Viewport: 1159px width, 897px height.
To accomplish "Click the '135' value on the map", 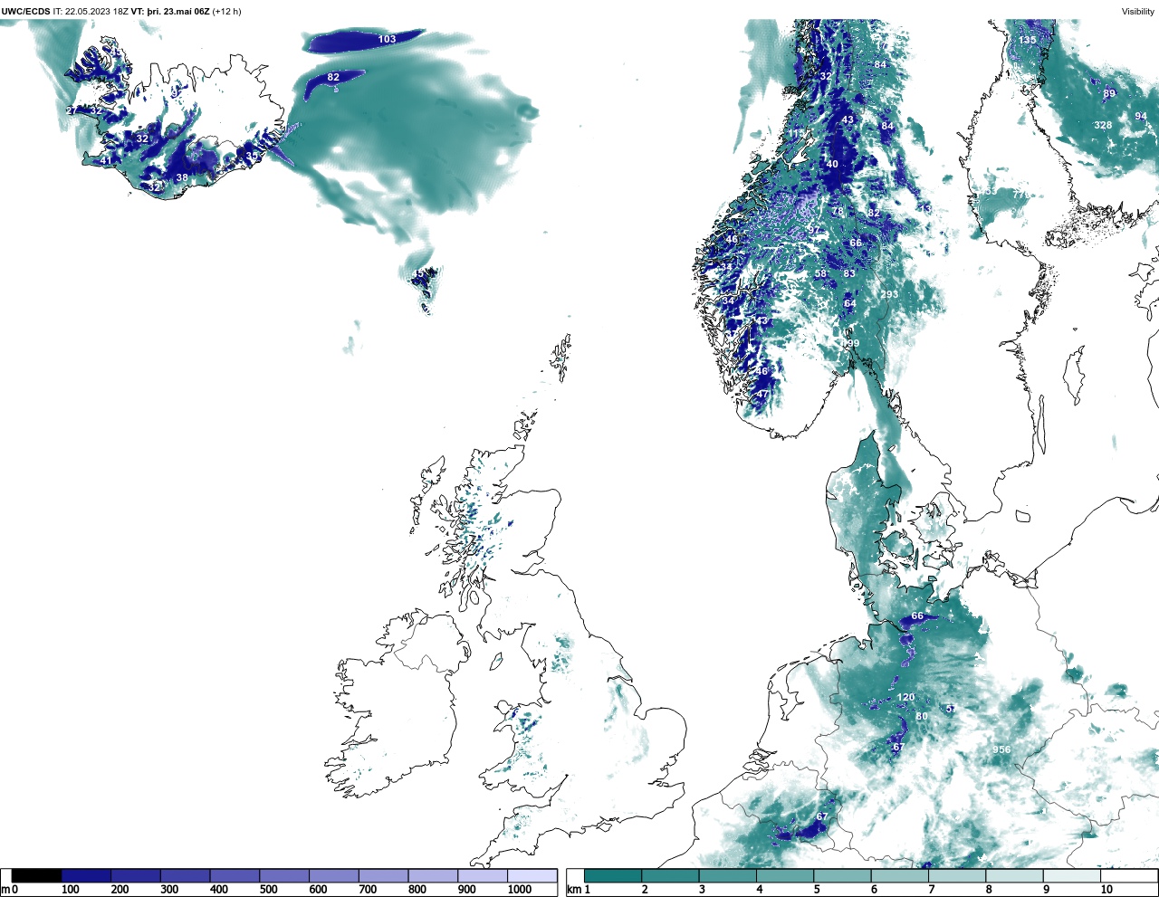I will [1027, 40].
